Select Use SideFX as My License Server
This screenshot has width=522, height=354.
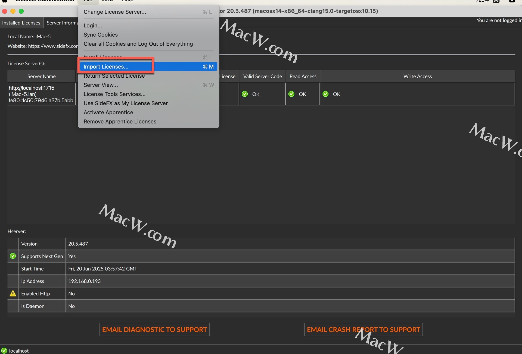pos(126,103)
